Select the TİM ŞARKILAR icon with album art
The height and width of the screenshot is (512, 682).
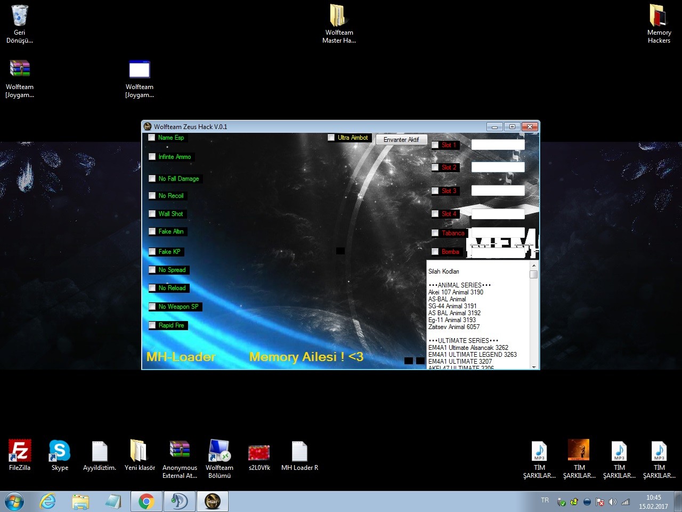pos(579,460)
